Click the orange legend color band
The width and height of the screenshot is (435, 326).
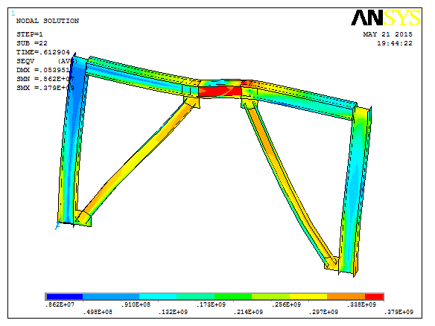point(346,297)
